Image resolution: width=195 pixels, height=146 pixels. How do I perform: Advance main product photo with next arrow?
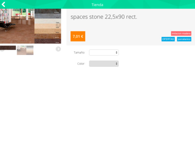[58, 25]
